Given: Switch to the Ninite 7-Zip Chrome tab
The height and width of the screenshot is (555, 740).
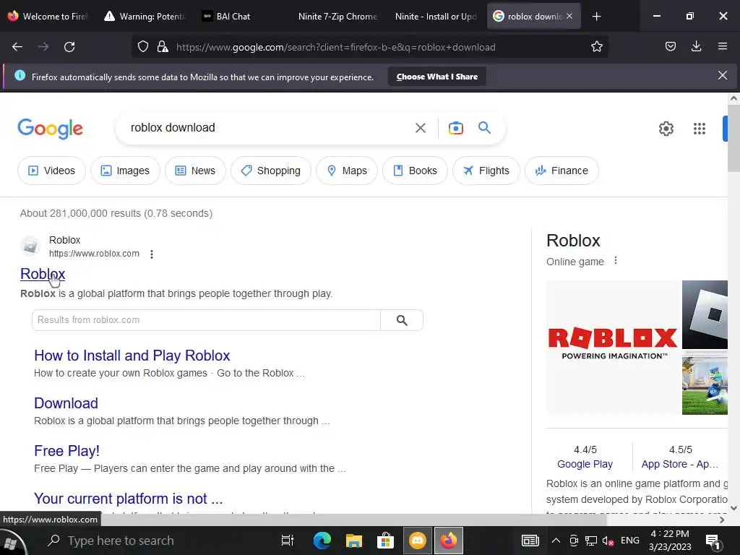Looking at the screenshot, I should tap(338, 16).
